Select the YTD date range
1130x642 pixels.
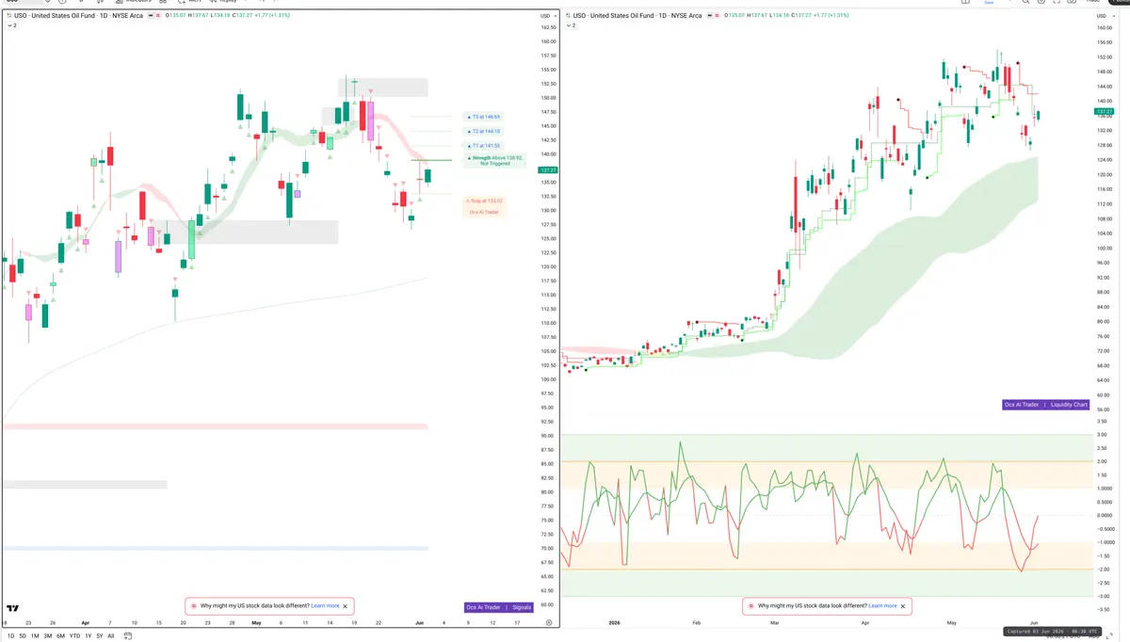click(74, 636)
